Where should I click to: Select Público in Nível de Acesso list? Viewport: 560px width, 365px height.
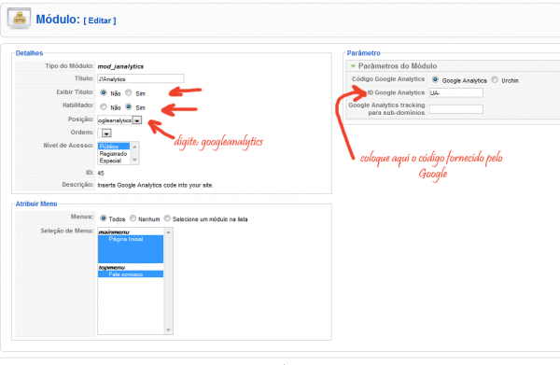pos(114,147)
